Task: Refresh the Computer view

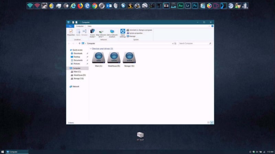Action: (175, 43)
